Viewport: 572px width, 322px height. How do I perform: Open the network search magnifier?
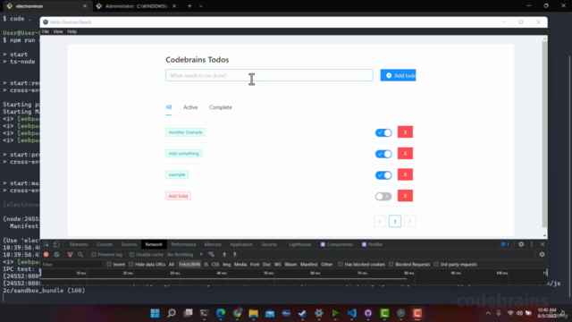pos(80,254)
